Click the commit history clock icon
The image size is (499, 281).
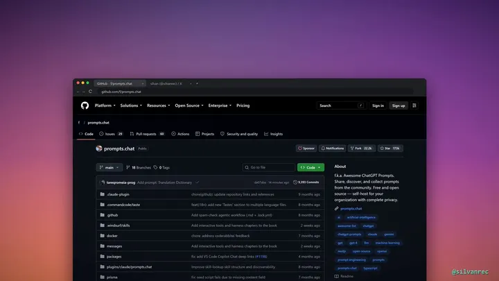click(295, 182)
